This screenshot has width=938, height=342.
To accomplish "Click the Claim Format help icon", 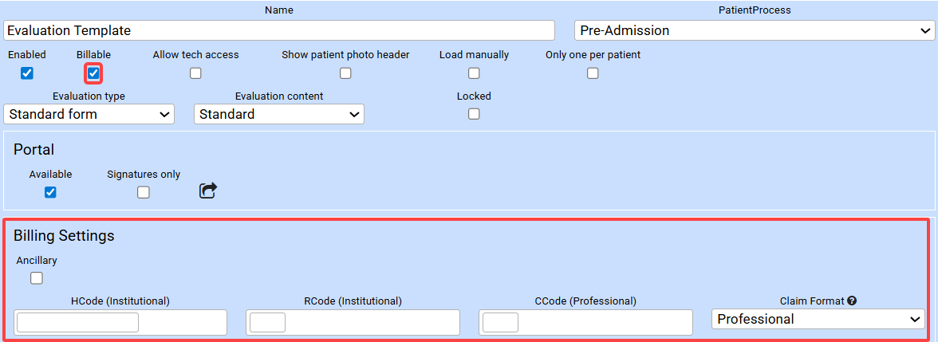I will [852, 301].
